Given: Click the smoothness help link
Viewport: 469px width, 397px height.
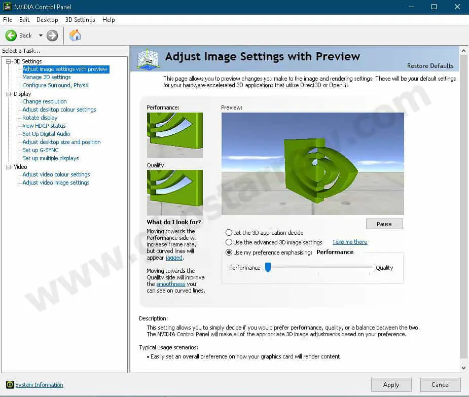Looking at the screenshot, I should coord(171,284).
